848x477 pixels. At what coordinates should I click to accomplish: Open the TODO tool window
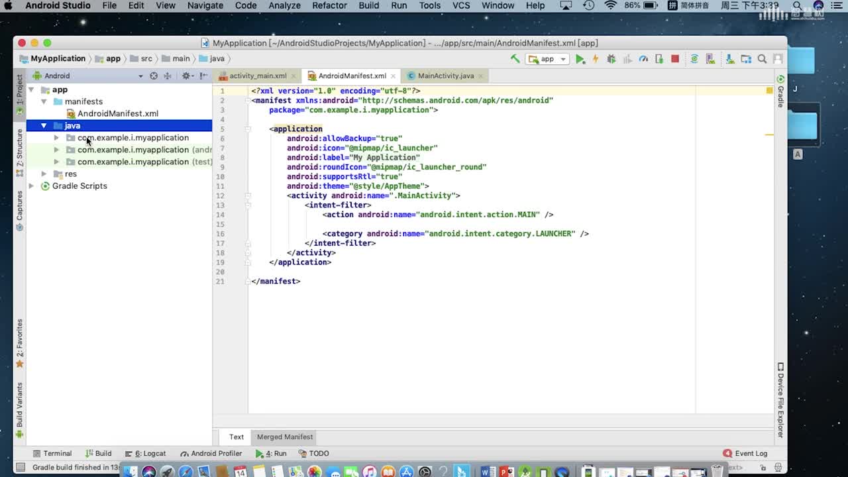click(x=313, y=454)
